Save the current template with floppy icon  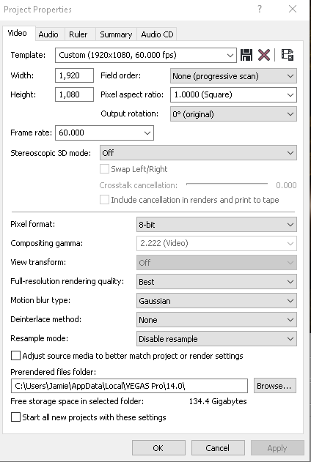tap(246, 55)
